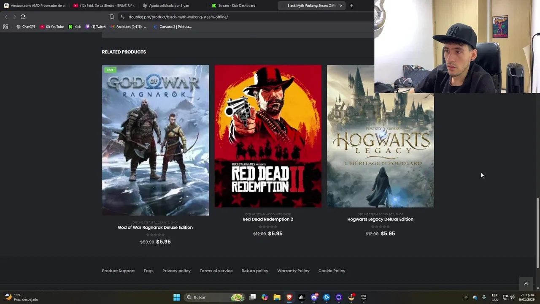This screenshot has width=540, height=304.
Task: Go forward with the browser forward arrow
Action: tap(14, 17)
